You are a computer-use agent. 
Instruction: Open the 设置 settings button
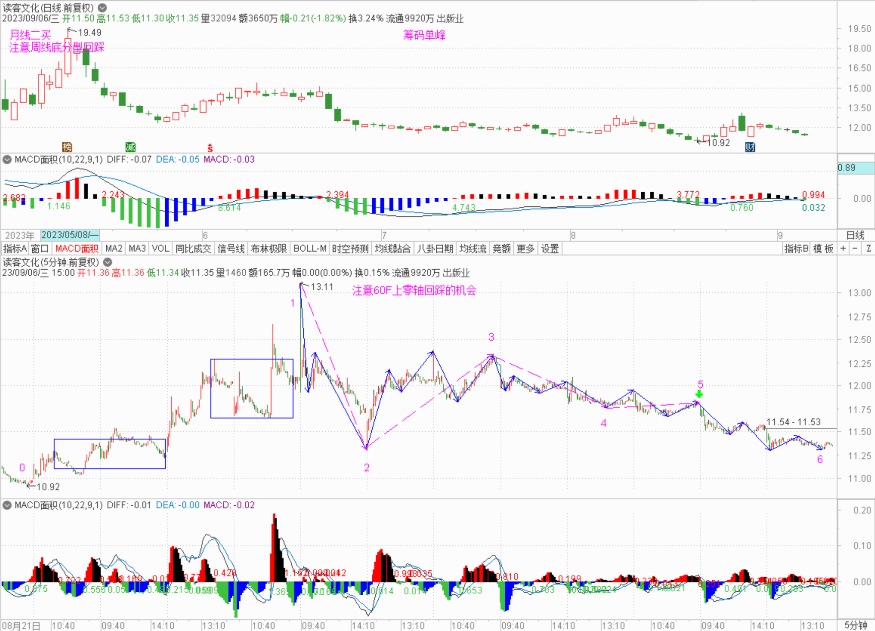[550, 249]
